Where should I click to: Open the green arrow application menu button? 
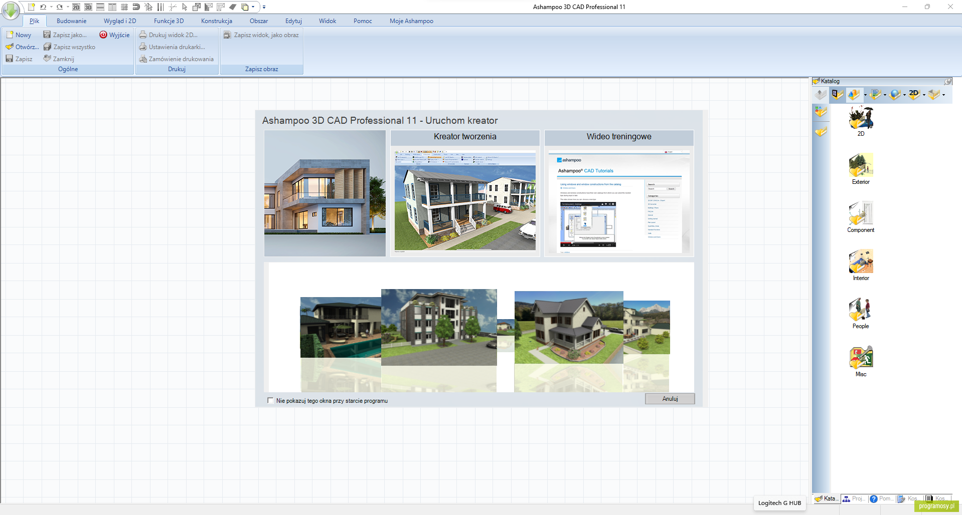11,10
